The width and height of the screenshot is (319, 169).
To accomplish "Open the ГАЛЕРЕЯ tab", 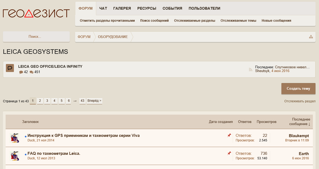I will 122,8.
